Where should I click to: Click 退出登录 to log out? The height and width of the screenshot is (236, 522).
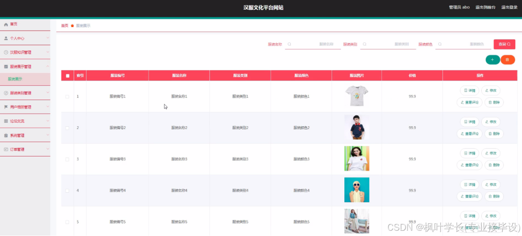click(x=509, y=7)
